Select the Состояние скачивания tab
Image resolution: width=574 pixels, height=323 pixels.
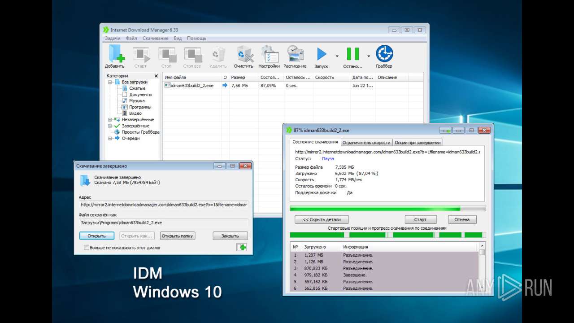tap(315, 142)
